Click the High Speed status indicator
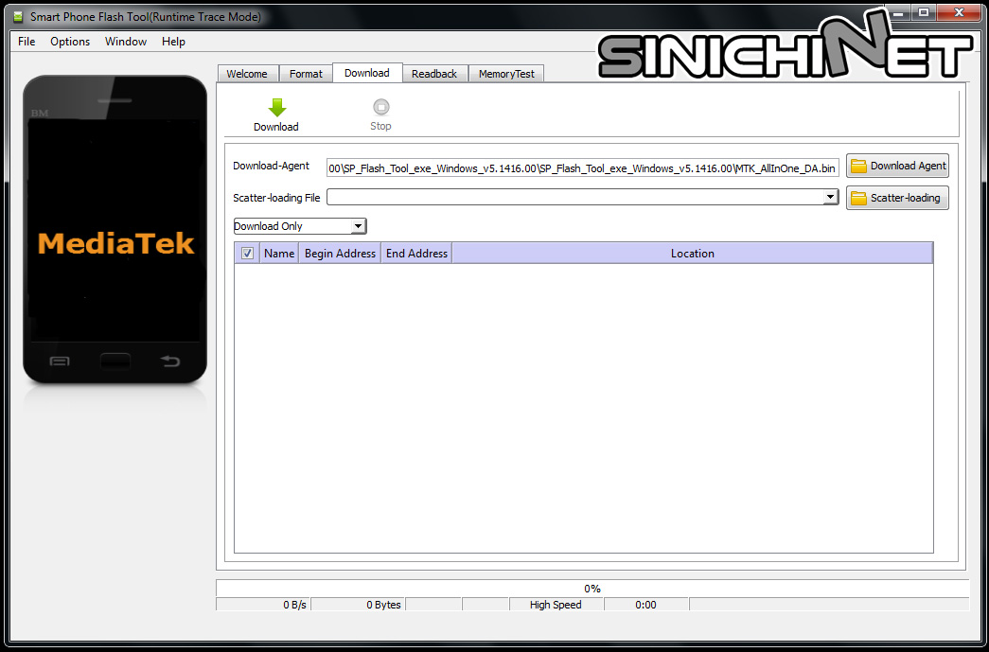Image resolution: width=989 pixels, height=652 pixels. pyautogui.click(x=556, y=604)
